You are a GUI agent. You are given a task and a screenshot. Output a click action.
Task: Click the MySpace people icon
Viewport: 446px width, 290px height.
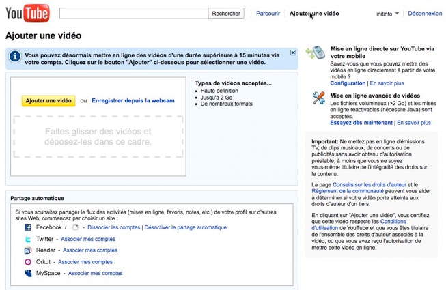point(28,273)
